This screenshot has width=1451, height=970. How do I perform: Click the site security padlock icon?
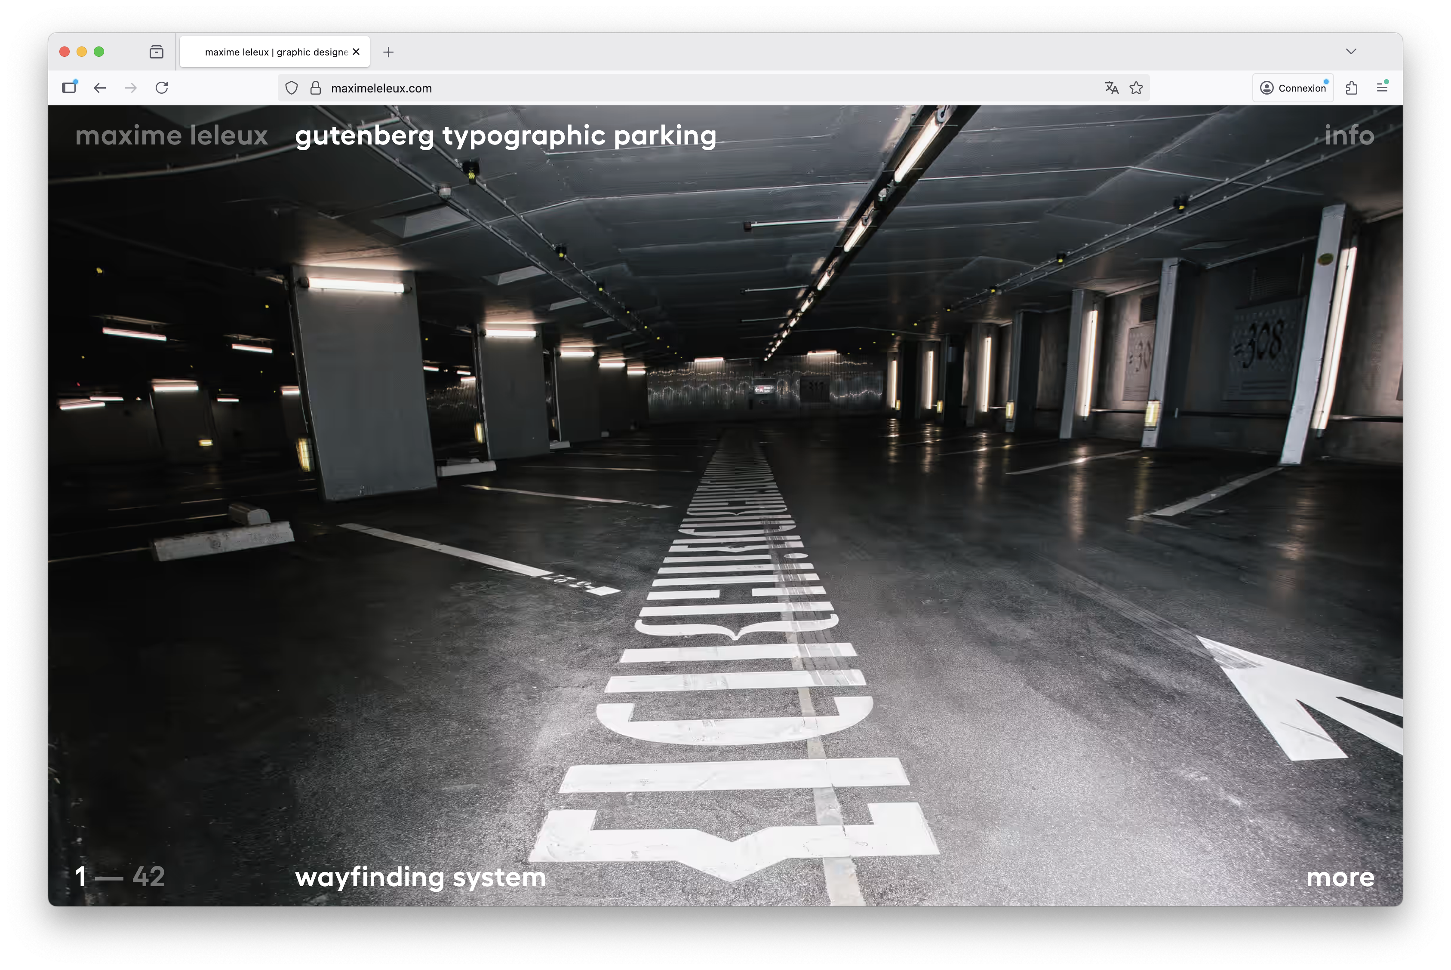(316, 88)
